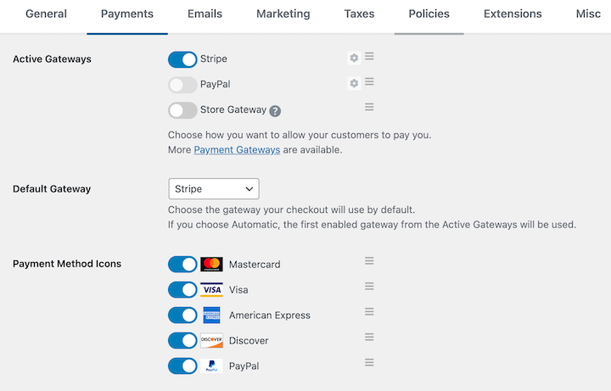This screenshot has height=391, width=611.
Task: Enable the PayPal gateway toggle
Action: click(182, 85)
